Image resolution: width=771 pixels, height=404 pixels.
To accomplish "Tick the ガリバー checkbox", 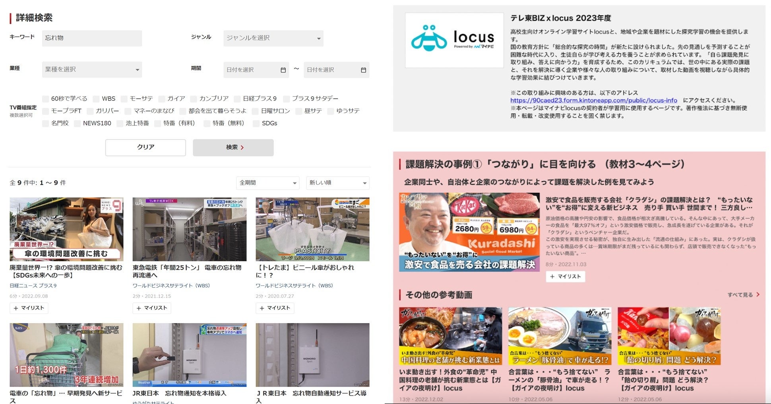I will 90,111.
